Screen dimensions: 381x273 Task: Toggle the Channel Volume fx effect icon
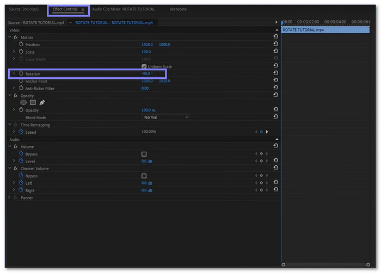(16, 169)
